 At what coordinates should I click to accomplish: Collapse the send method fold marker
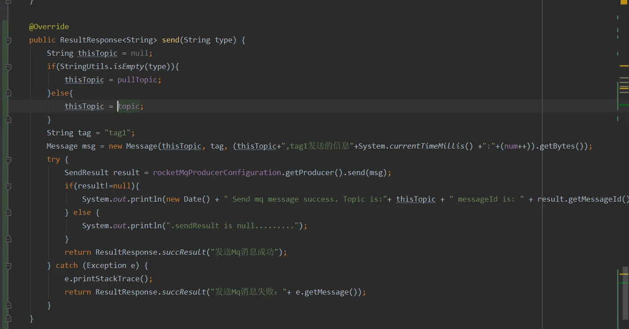[8, 40]
